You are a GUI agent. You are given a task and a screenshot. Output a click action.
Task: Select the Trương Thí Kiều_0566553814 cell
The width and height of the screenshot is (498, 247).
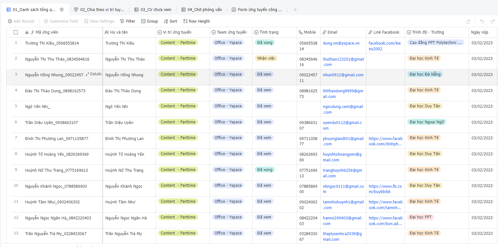pyautogui.click(x=62, y=46)
